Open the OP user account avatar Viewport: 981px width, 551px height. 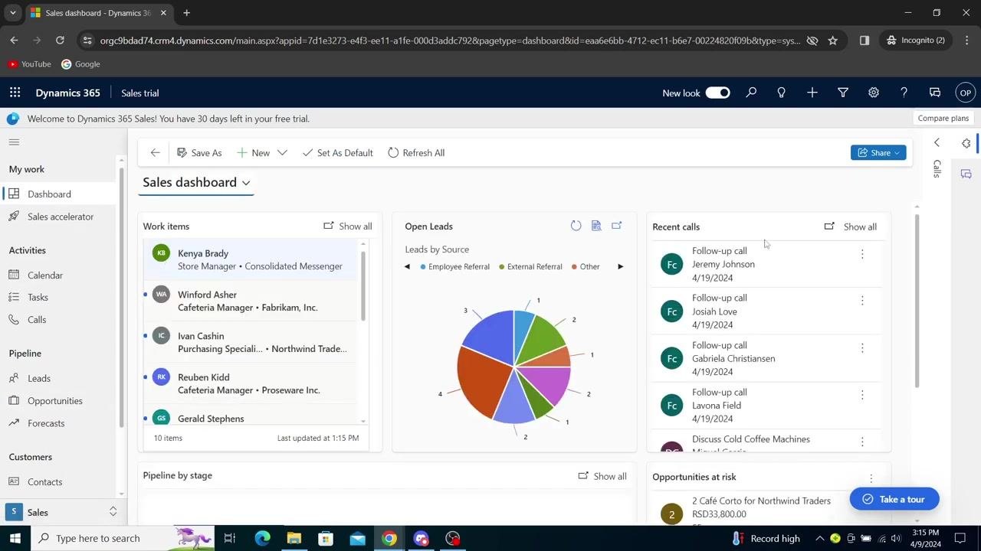click(x=965, y=93)
